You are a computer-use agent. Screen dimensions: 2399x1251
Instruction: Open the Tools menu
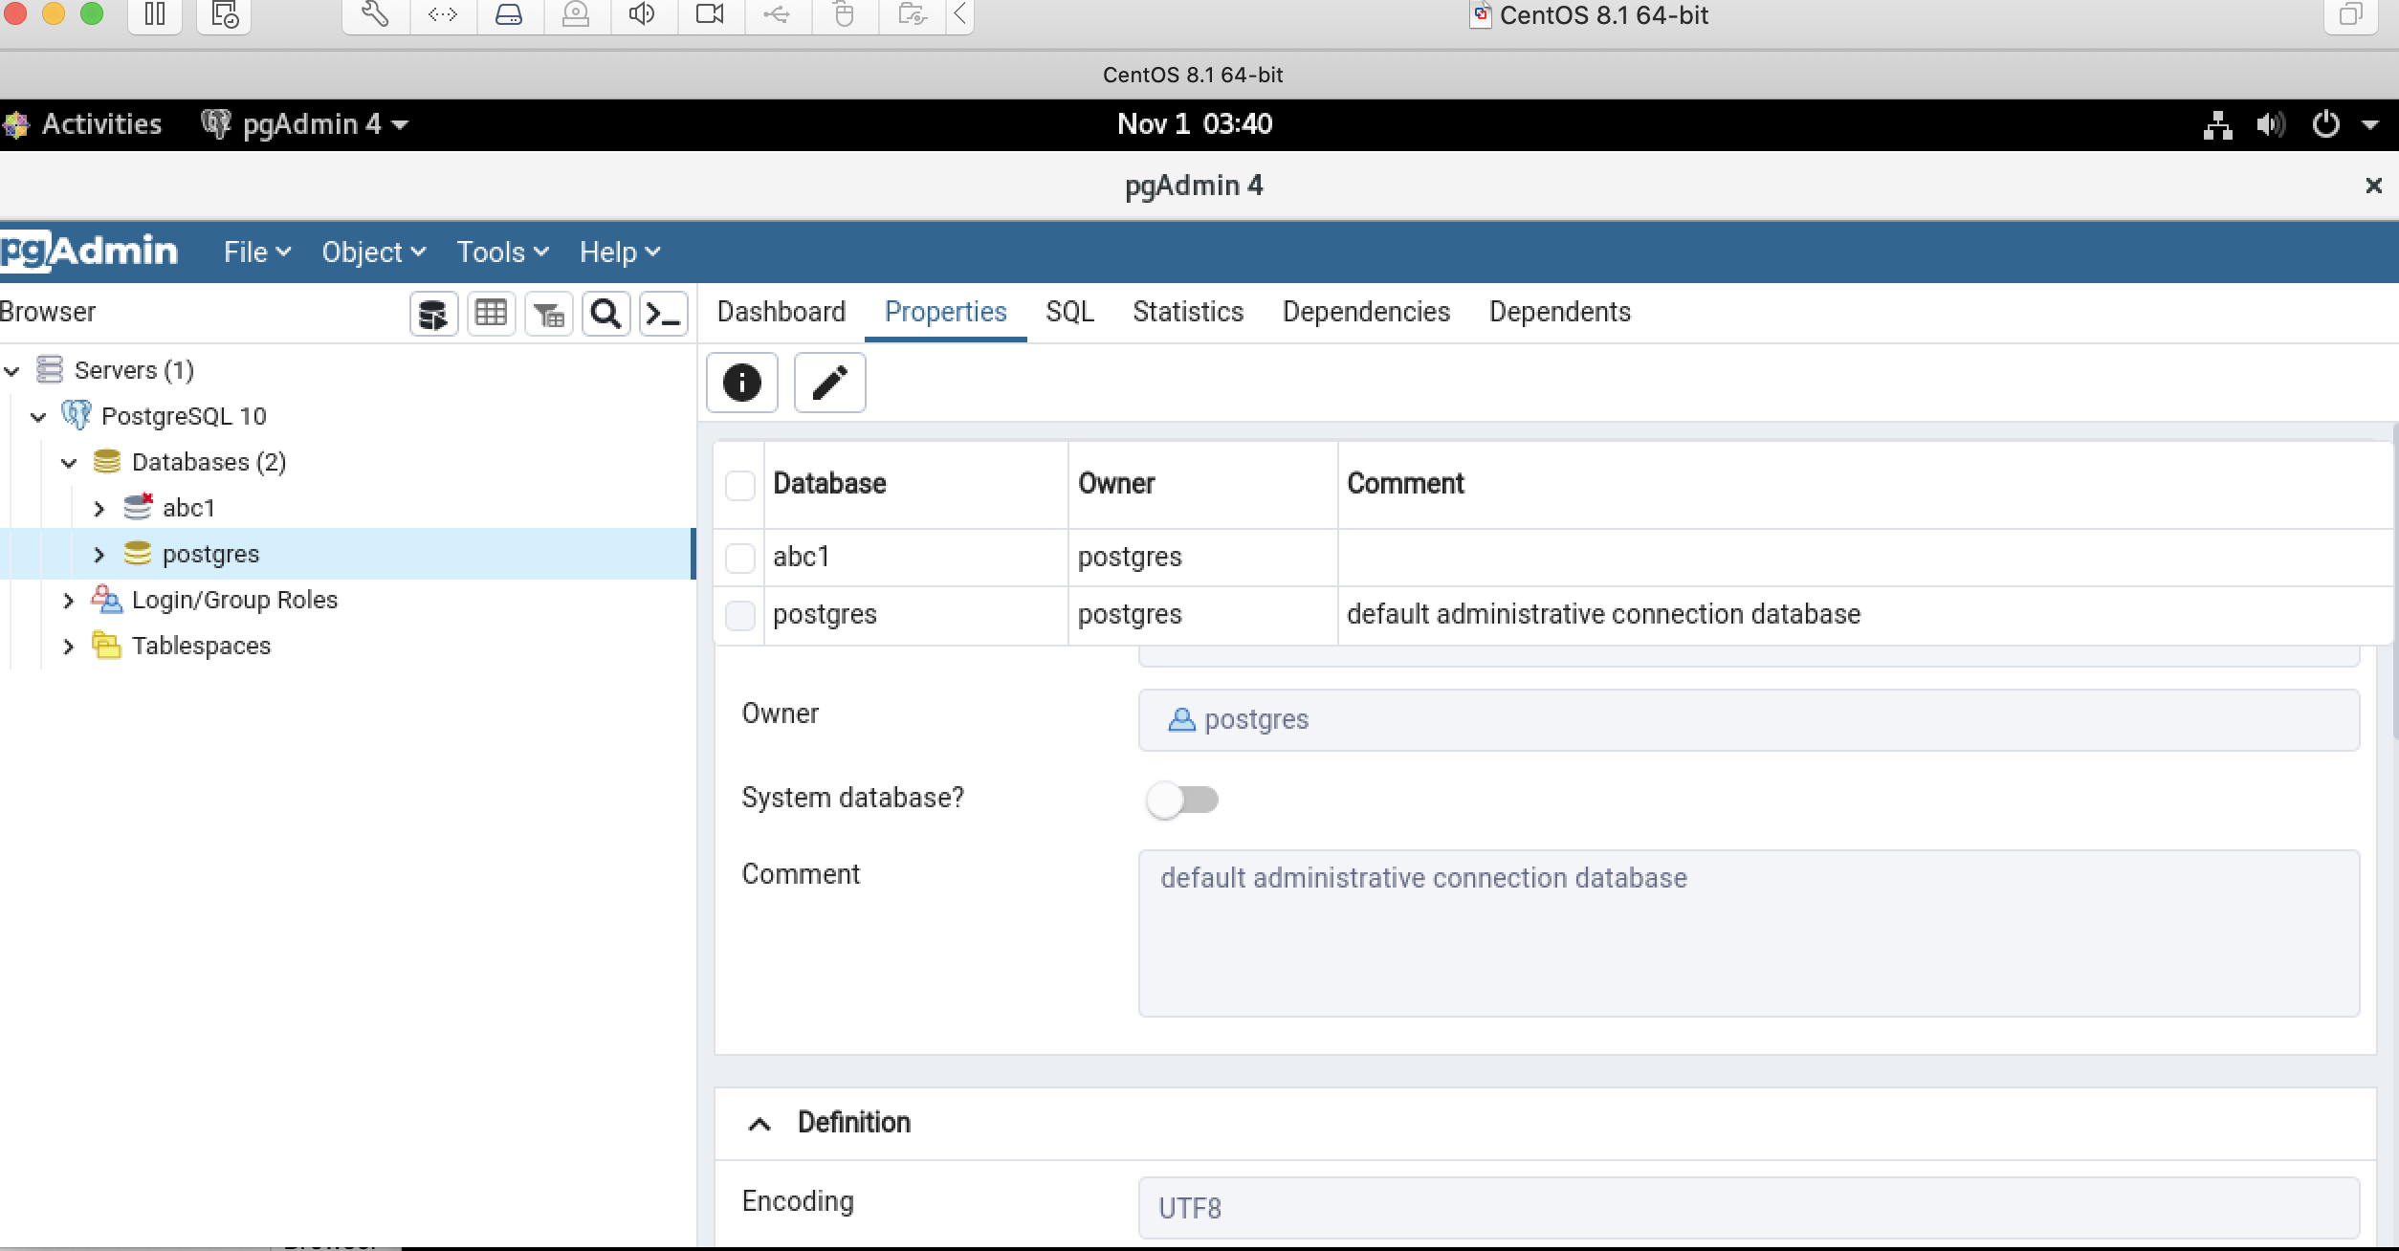pos(500,251)
